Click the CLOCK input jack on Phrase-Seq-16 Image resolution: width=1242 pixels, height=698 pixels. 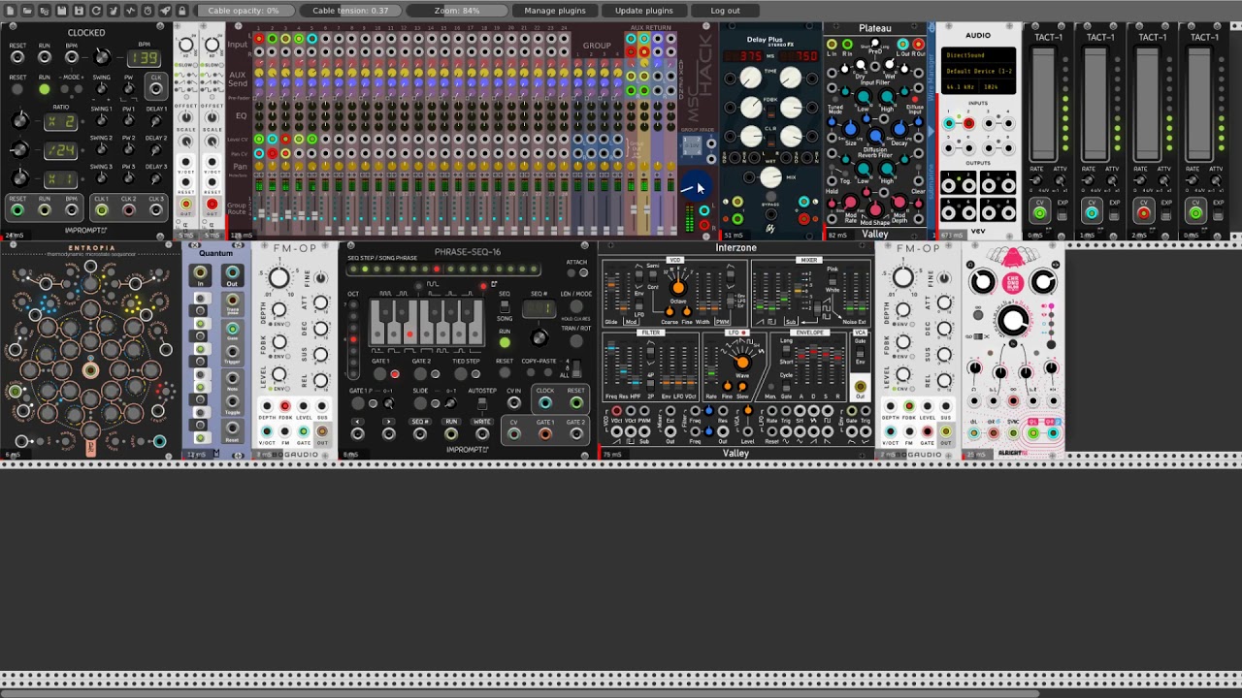click(x=545, y=403)
